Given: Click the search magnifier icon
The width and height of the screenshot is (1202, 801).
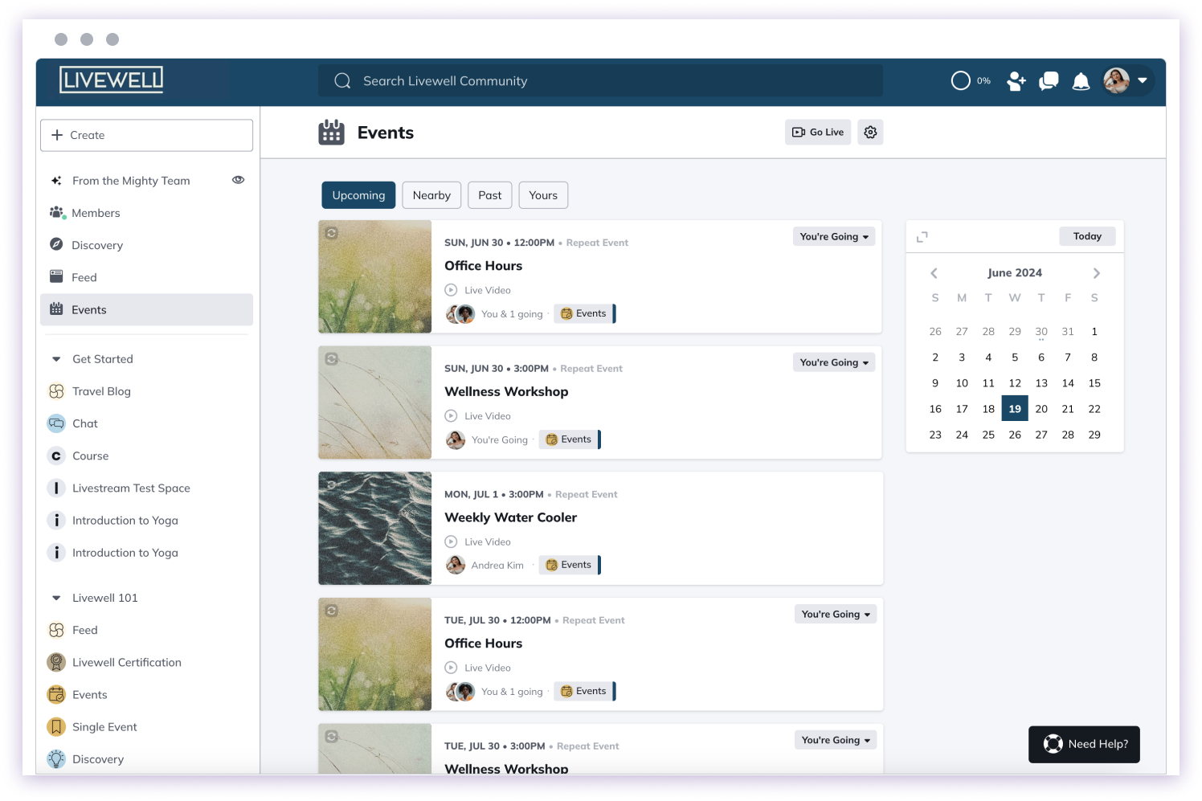Looking at the screenshot, I should [x=342, y=80].
